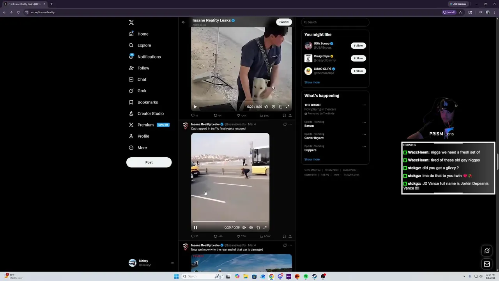Open settings gear on dog video
Viewport: 499px width, 281px height.
pyautogui.click(x=273, y=107)
